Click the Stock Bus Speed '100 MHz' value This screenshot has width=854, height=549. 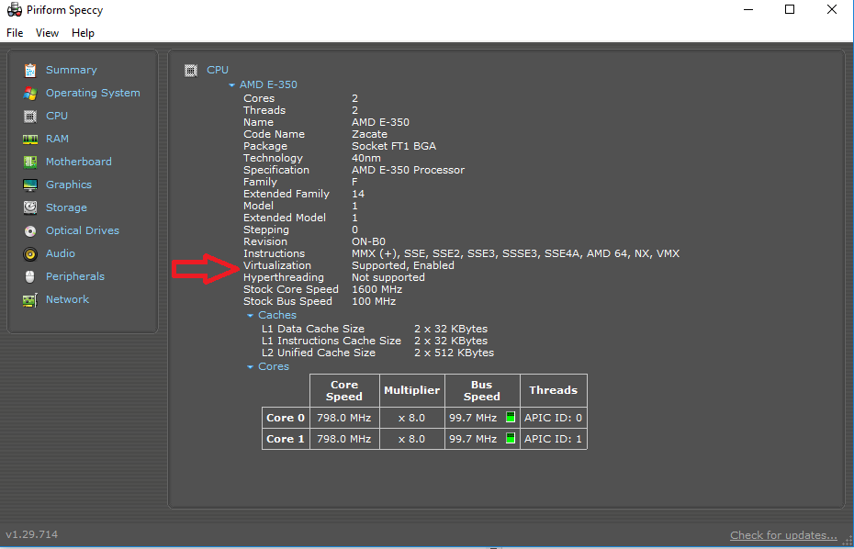click(x=374, y=301)
